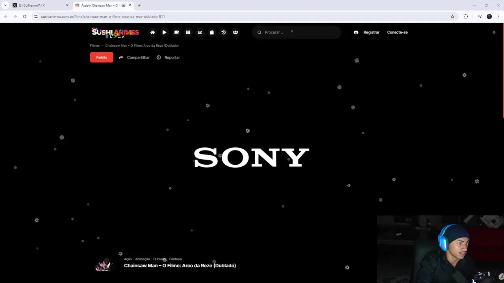Open the grid catalog icon

click(x=188, y=32)
